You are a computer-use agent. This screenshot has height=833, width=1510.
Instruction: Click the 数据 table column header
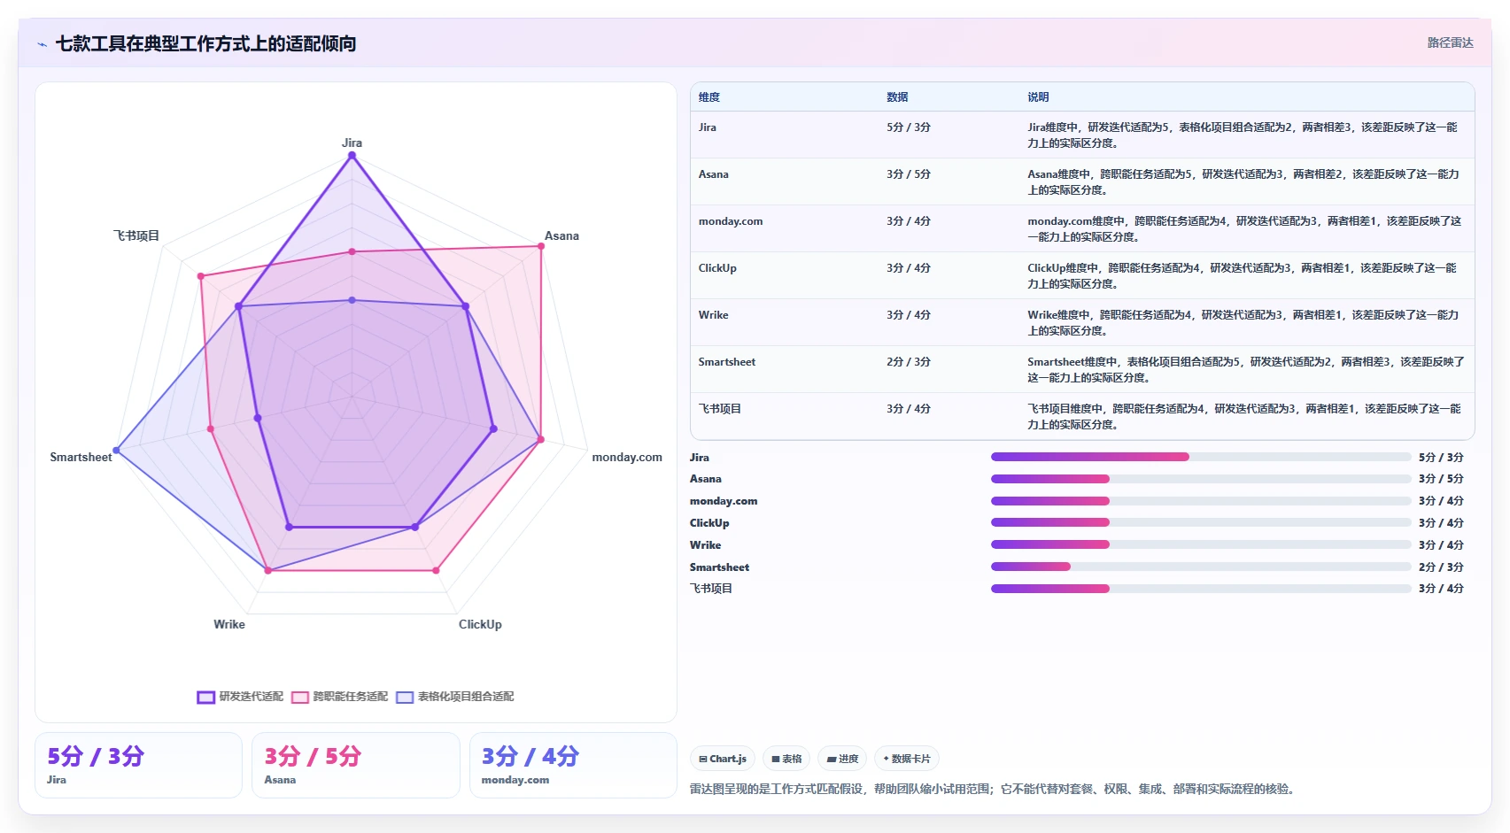[897, 97]
